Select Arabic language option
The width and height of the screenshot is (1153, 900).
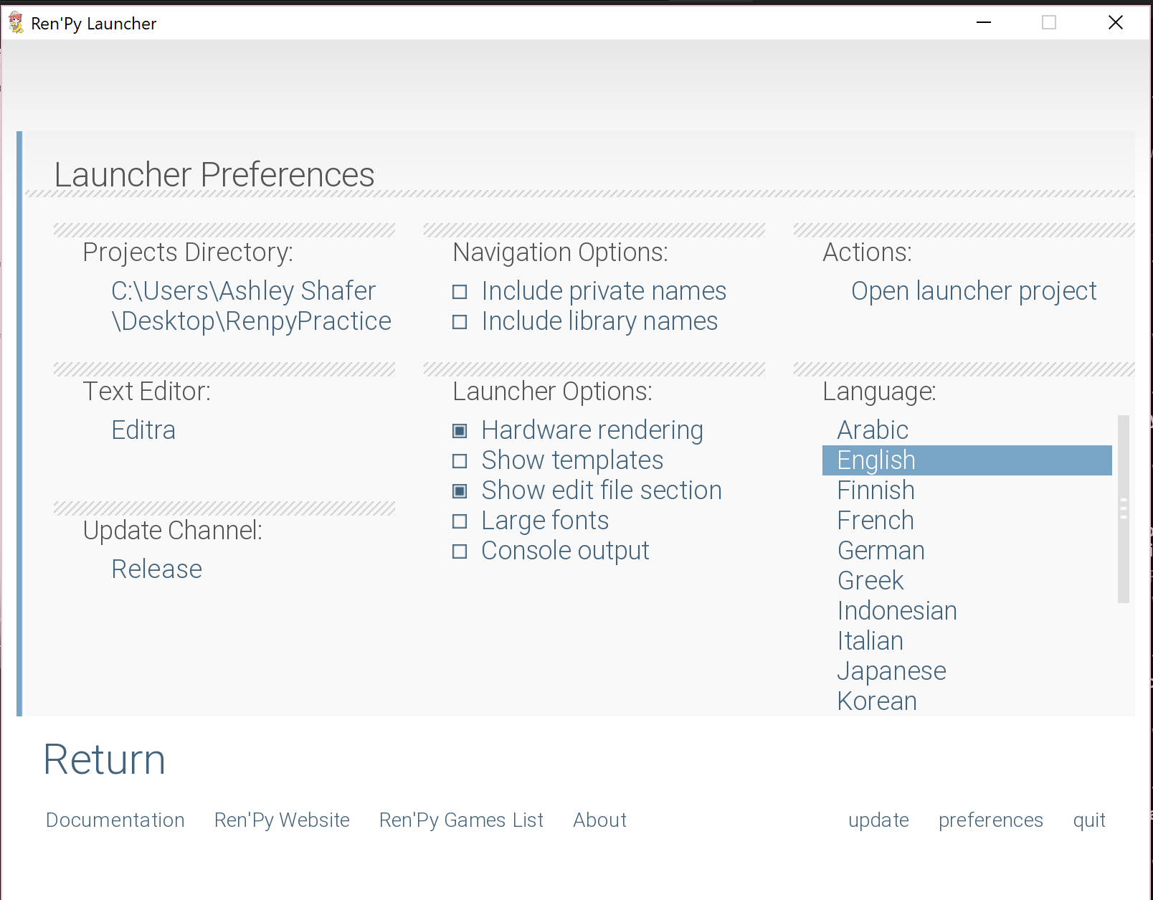[872, 430]
